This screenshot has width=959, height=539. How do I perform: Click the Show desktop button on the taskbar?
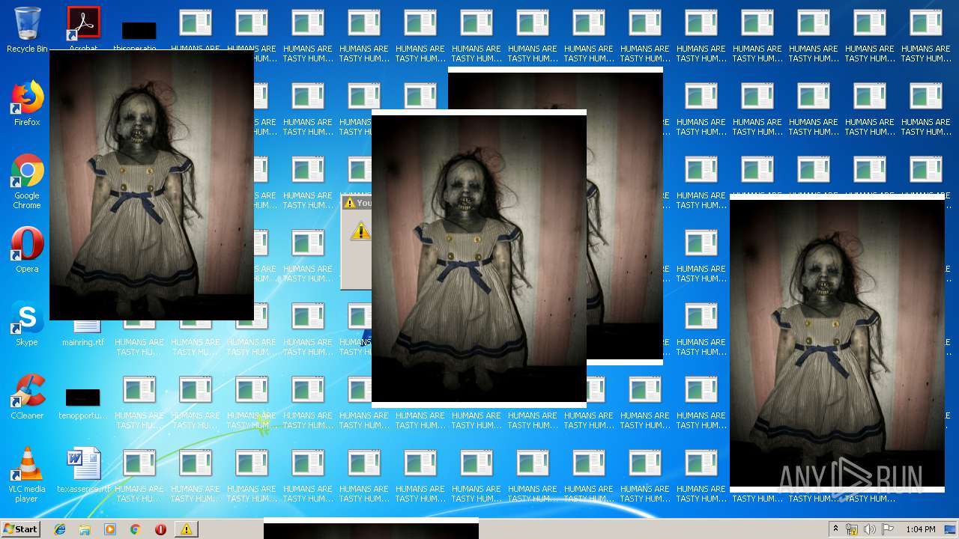click(x=952, y=529)
